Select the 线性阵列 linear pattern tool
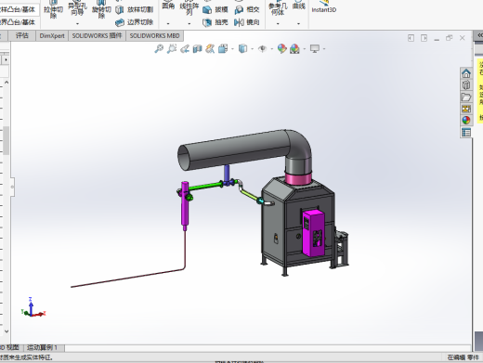Image resolution: width=483 pixels, height=363 pixels. (x=189, y=8)
